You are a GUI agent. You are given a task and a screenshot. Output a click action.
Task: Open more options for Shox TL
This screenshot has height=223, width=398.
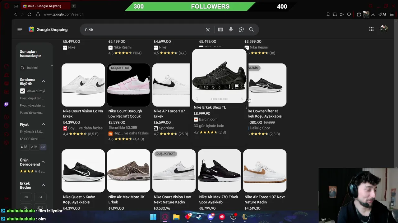tap(246, 107)
